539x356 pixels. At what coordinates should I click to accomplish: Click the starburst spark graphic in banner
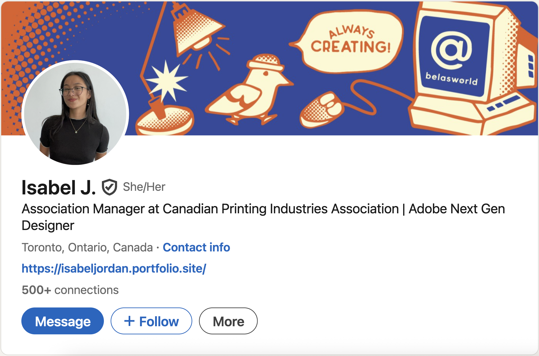click(166, 81)
